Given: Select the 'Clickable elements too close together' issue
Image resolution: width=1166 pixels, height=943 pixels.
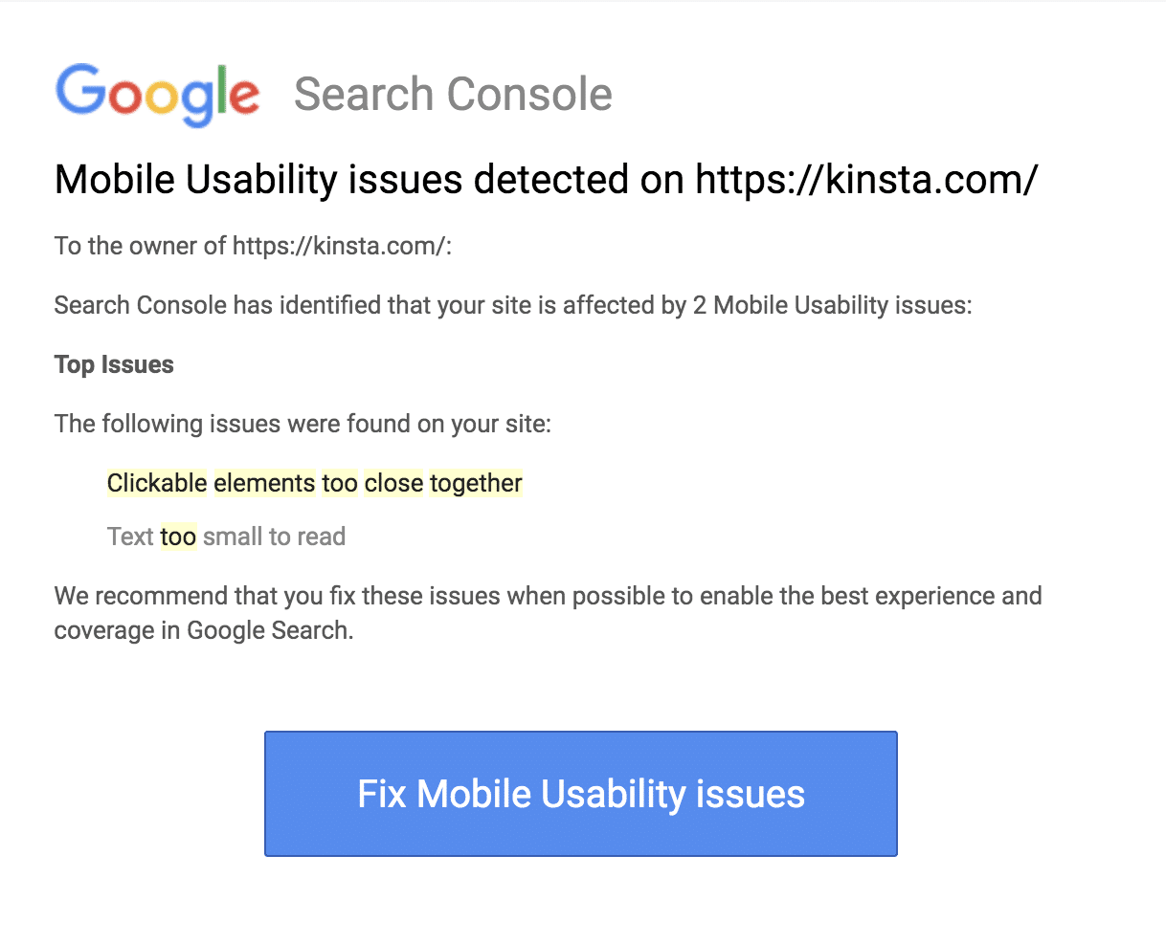Looking at the screenshot, I should 314,483.
